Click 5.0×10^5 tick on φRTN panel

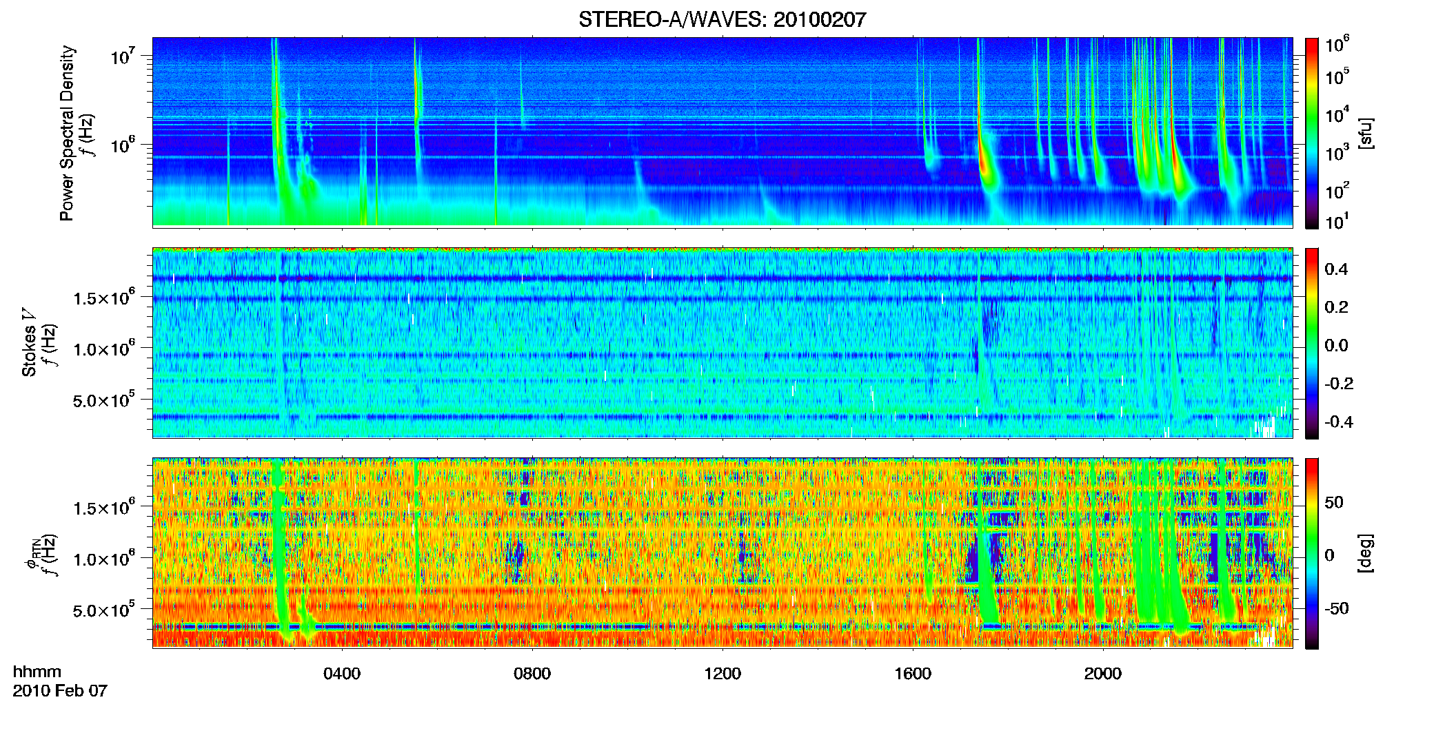pyautogui.click(x=105, y=610)
